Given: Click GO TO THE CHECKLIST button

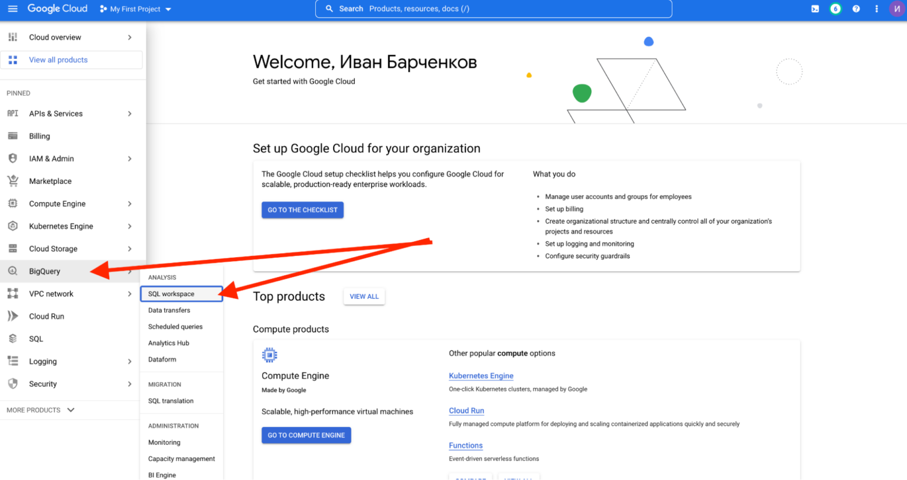Looking at the screenshot, I should 302,210.
